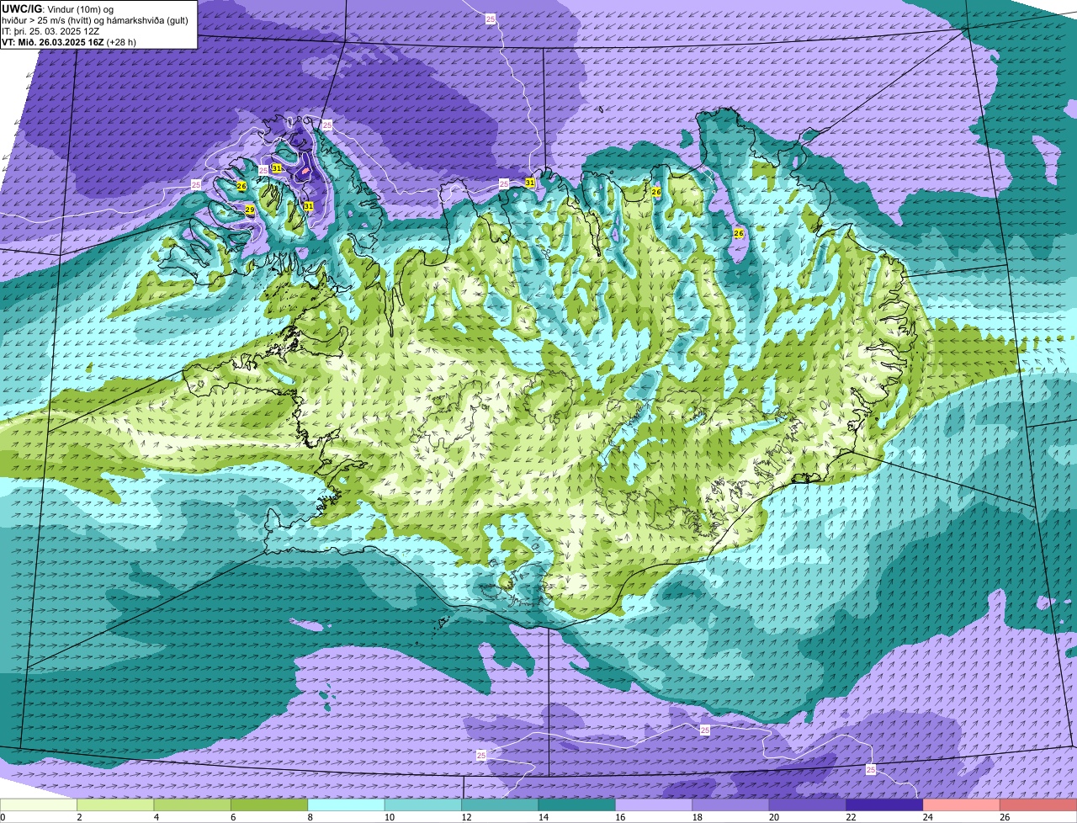Pick the 10–12 m/s turquoise legend swatch
Viewport: 1077px width, 823px height.
pos(423,805)
